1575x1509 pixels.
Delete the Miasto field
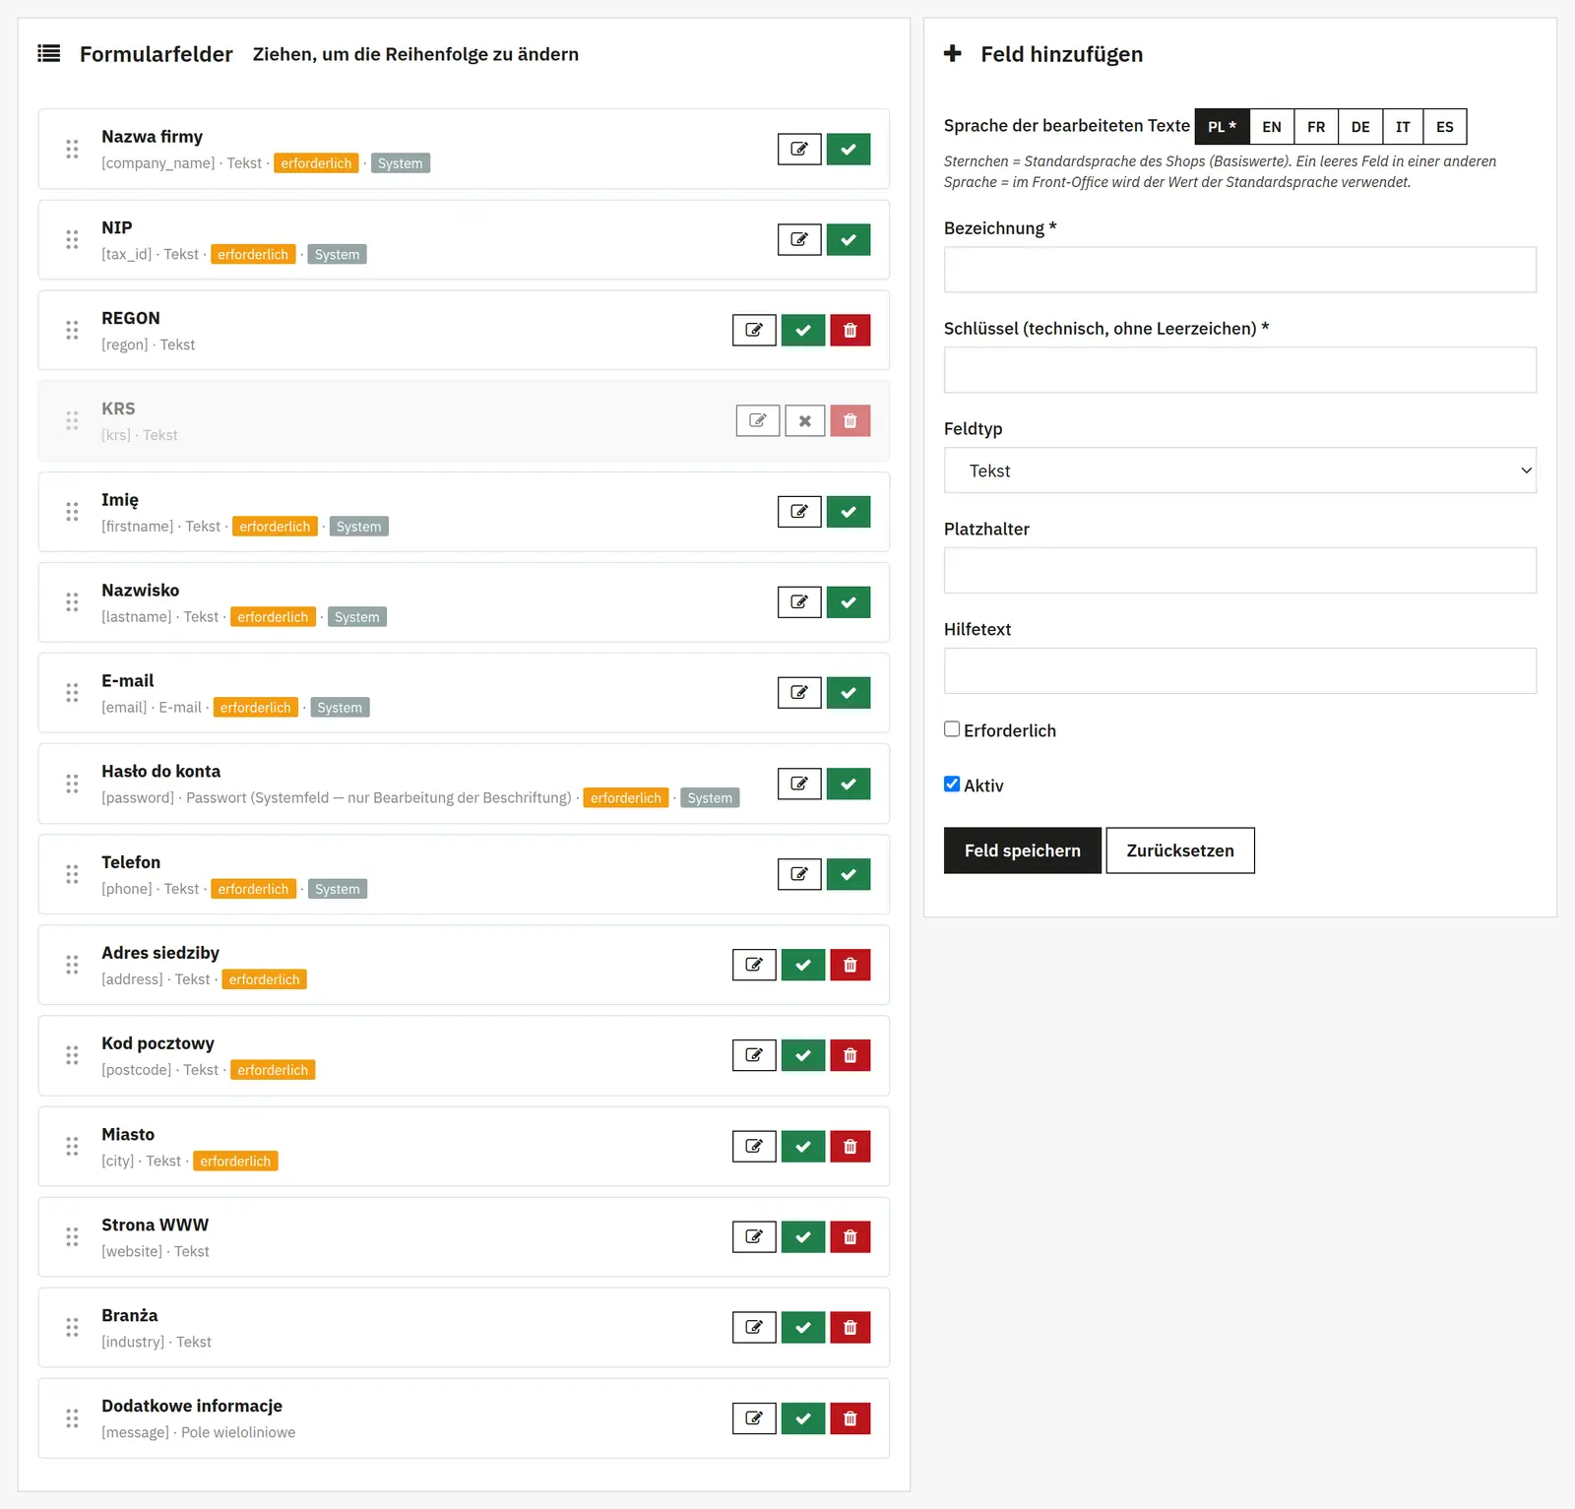pos(850,1147)
